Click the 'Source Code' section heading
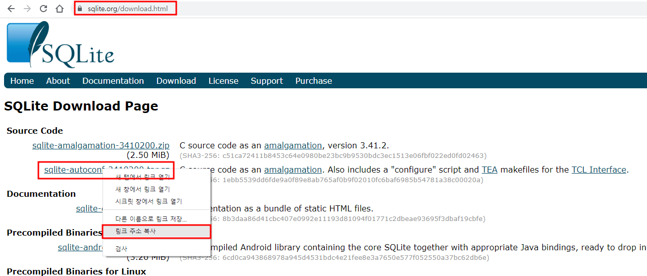 point(35,131)
